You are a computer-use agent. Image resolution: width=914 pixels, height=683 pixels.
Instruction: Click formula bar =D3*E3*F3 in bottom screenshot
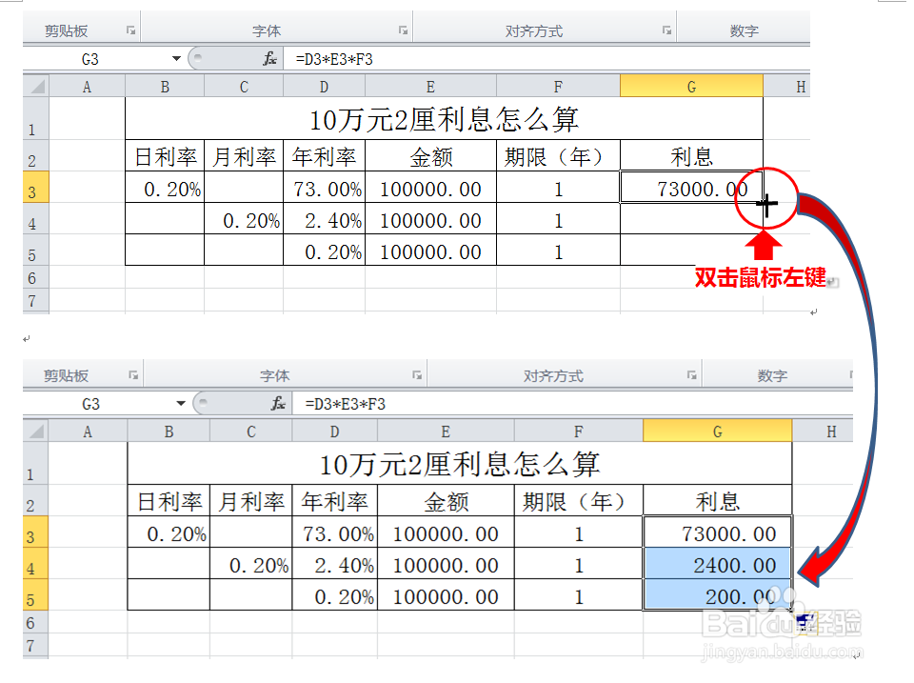[x=572, y=404]
